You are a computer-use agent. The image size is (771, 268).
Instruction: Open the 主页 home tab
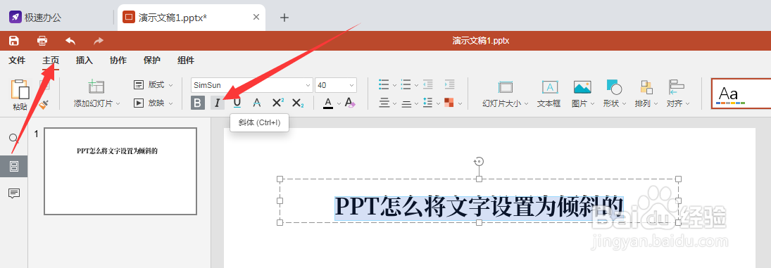pyautogui.click(x=51, y=60)
